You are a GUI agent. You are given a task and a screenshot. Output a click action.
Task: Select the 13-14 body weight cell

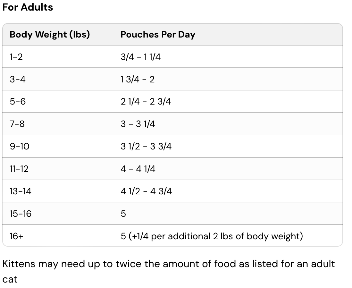(x=21, y=191)
